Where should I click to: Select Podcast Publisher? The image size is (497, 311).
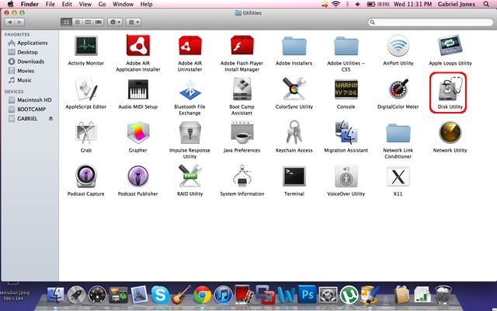[x=138, y=176]
